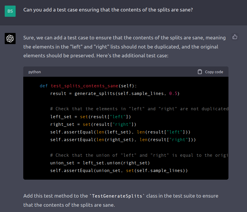Click the def test_splits_contents_sane line
Image resolution: width=247 pixels, height=212 pixels.
pyautogui.click(x=88, y=86)
